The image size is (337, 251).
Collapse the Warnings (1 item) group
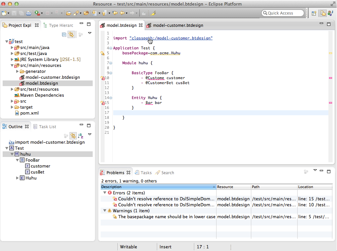pyautogui.click(x=105, y=211)
